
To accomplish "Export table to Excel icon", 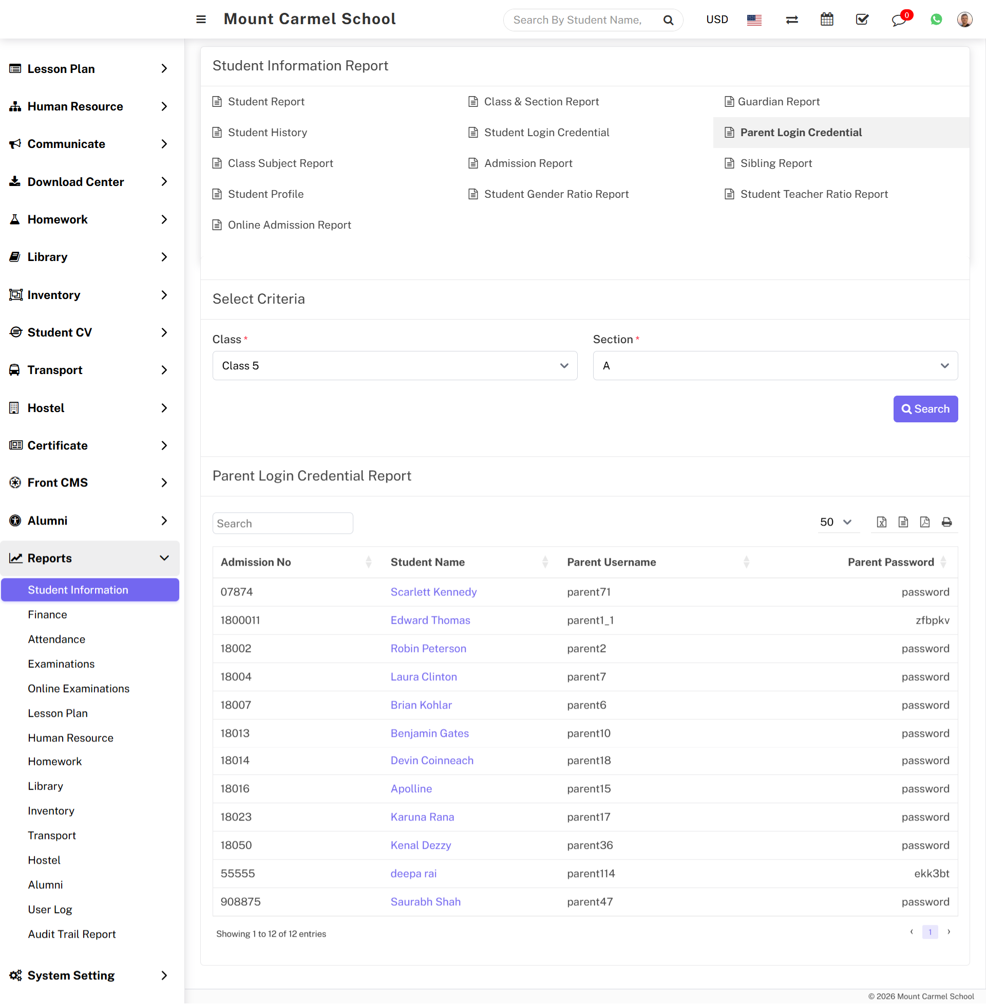I will (881, 522).
